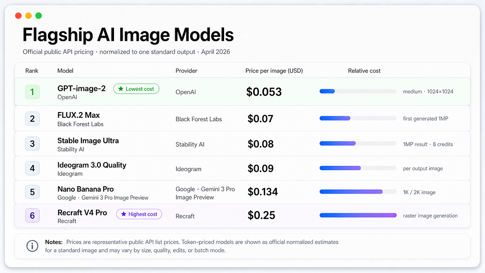Select rank 4 badge for Ideogram 3.0 Quality

point(32,168)
